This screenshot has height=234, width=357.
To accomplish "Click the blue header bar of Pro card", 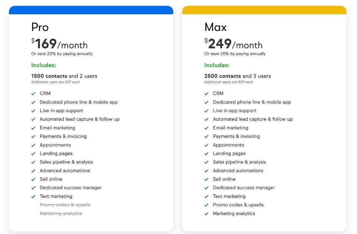I will (x=91, y=10).
